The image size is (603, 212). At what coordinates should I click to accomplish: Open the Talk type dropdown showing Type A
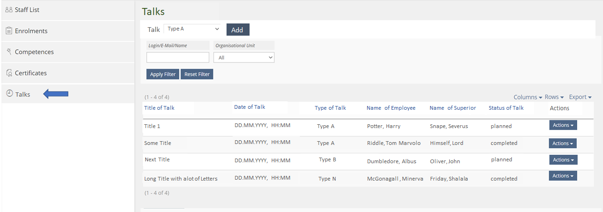192,29
